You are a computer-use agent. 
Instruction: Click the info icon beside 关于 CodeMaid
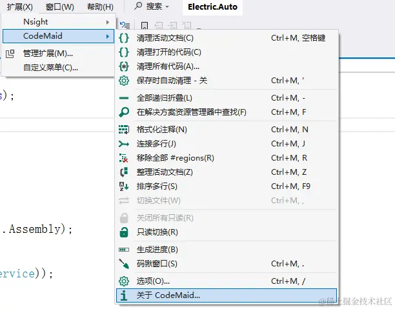123,295
